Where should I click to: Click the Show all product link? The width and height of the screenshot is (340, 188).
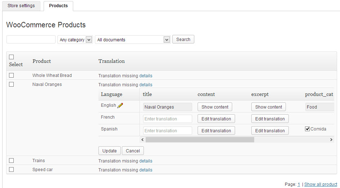click(x=321, y=184)
